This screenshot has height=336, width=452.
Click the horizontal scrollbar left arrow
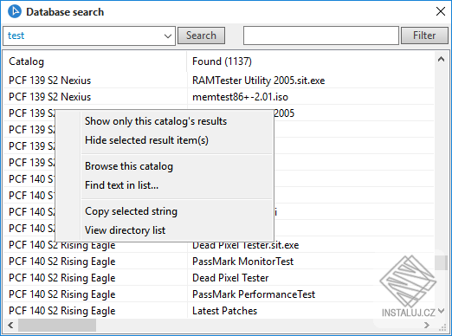click(10, 326)
